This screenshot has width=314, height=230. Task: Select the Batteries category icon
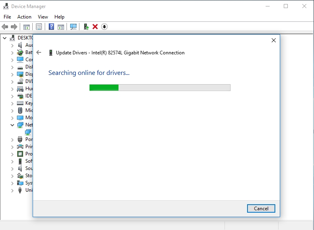[x=20, y=52]
